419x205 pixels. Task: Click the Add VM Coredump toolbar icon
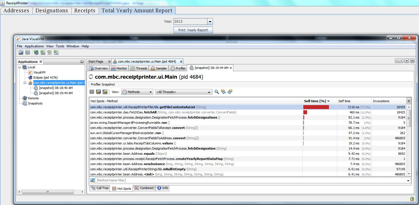[x=49, y=53]
